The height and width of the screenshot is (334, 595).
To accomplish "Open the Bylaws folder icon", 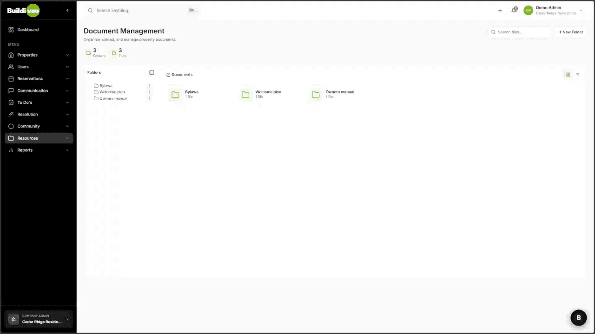I will [175, 95].
